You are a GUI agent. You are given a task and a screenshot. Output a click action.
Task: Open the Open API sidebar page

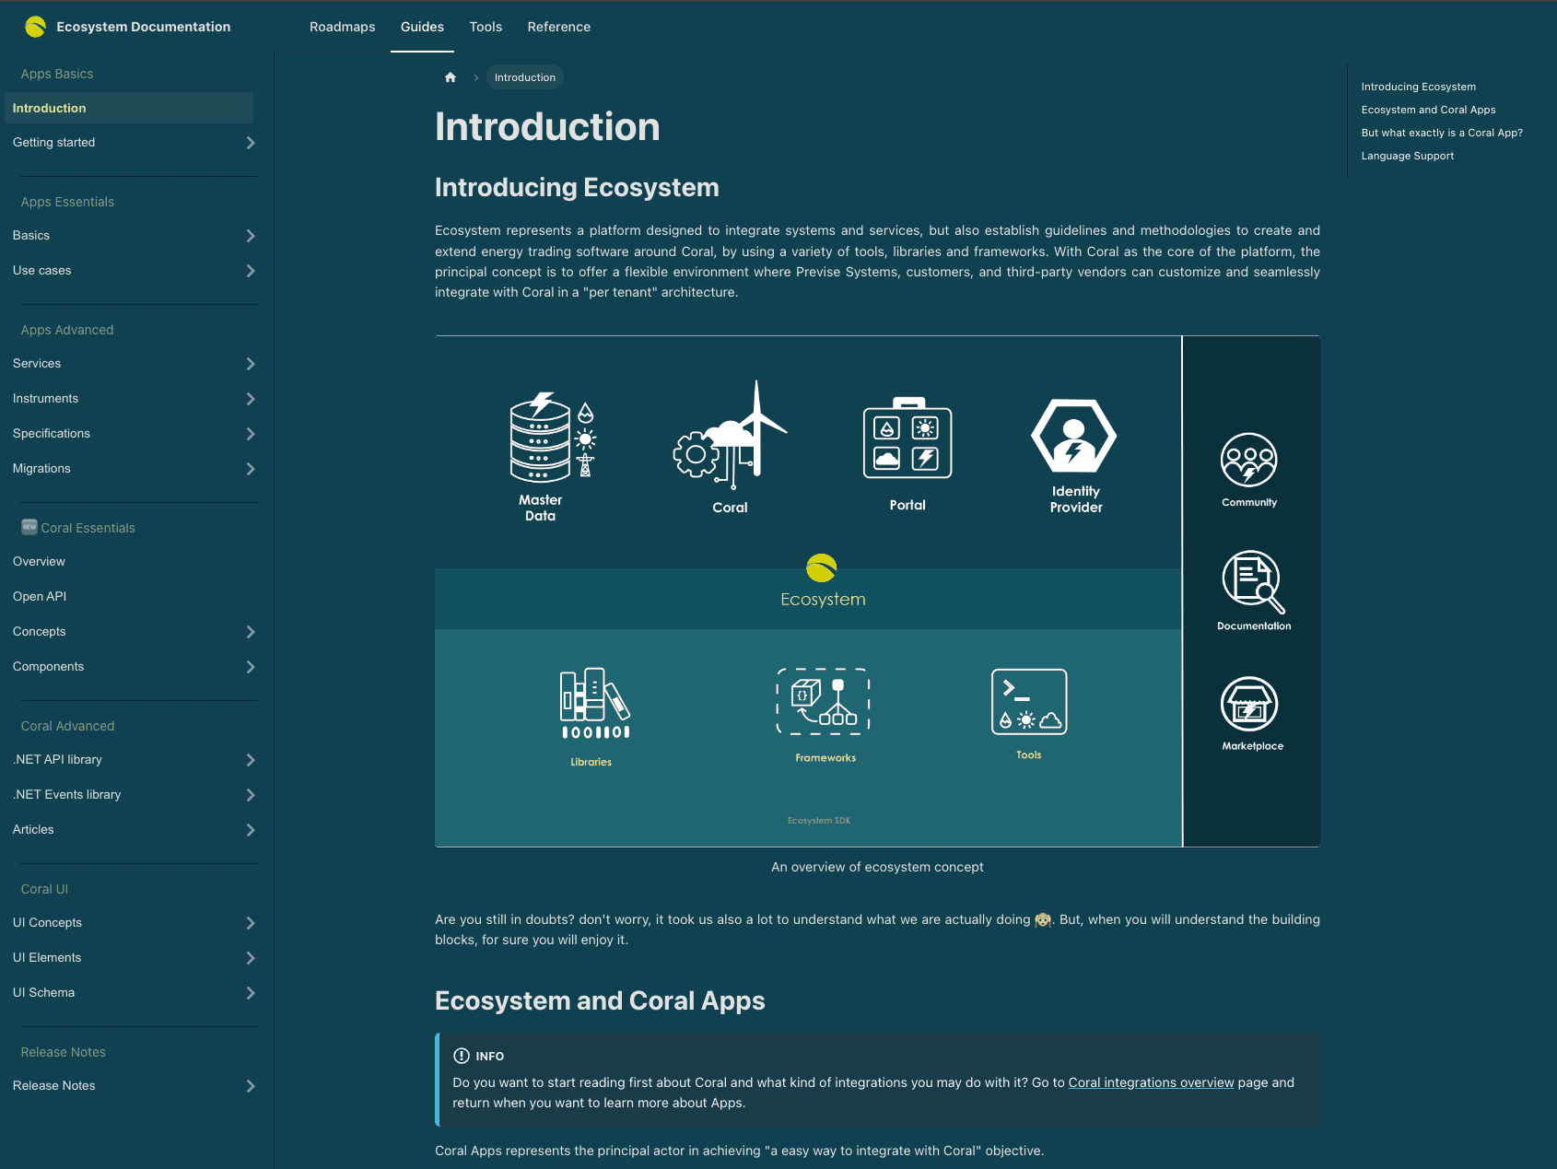(x=40, y=596)
